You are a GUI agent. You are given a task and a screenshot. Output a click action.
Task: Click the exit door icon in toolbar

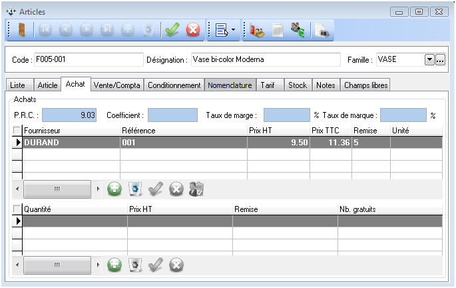coord(21,29)
